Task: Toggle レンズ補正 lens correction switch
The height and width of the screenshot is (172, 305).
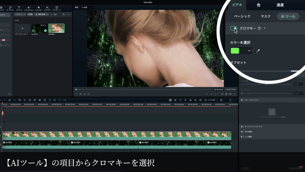Action: coord(242,137)
